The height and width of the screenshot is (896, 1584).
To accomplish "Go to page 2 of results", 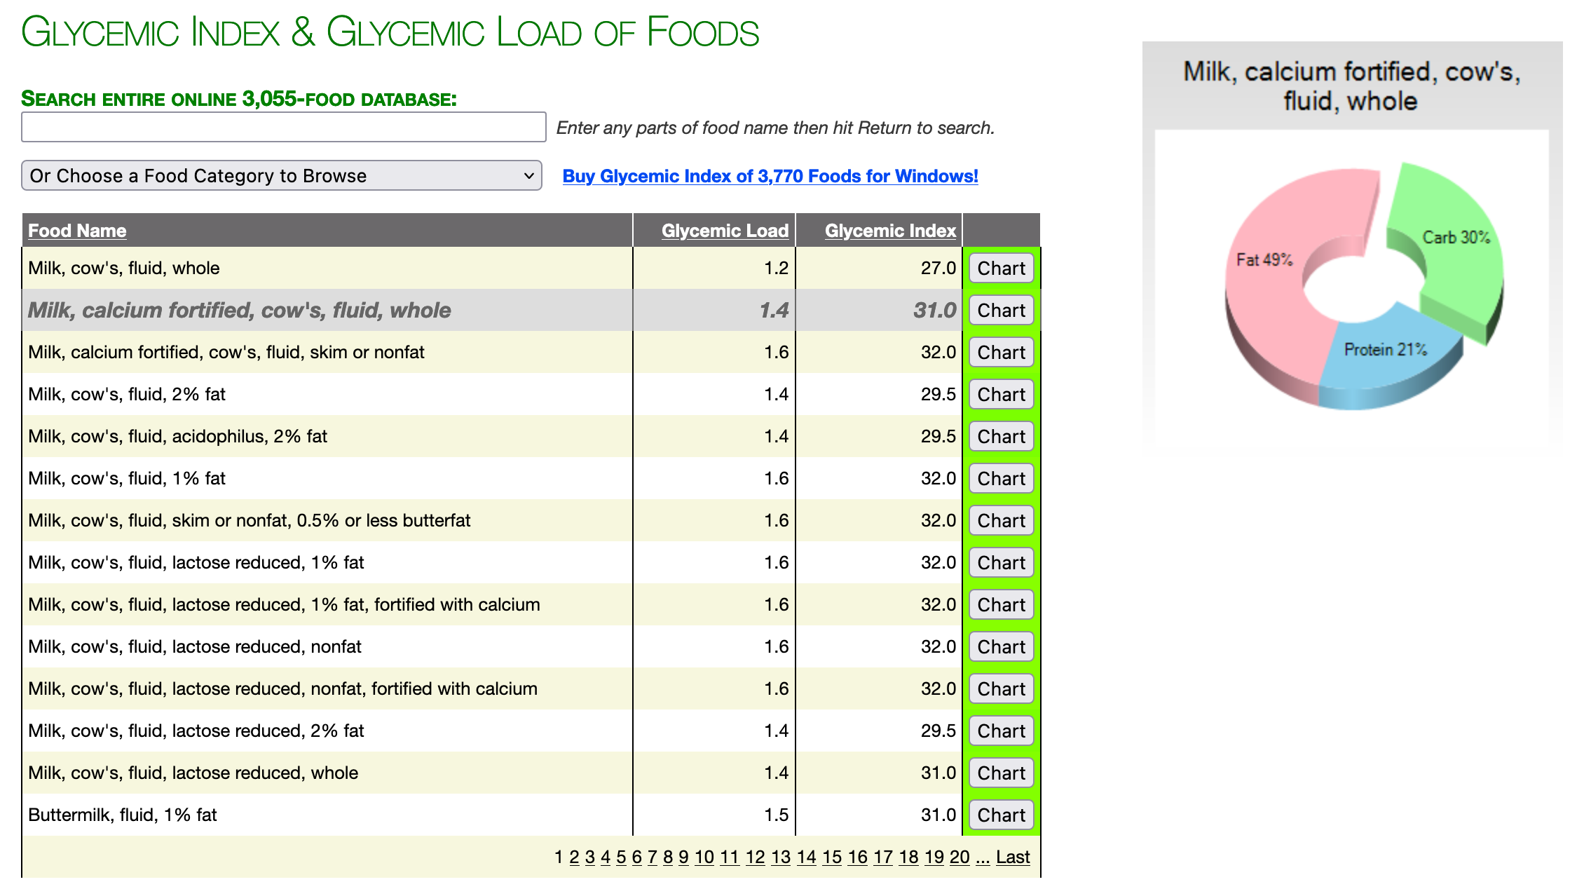I will [574, 857].
